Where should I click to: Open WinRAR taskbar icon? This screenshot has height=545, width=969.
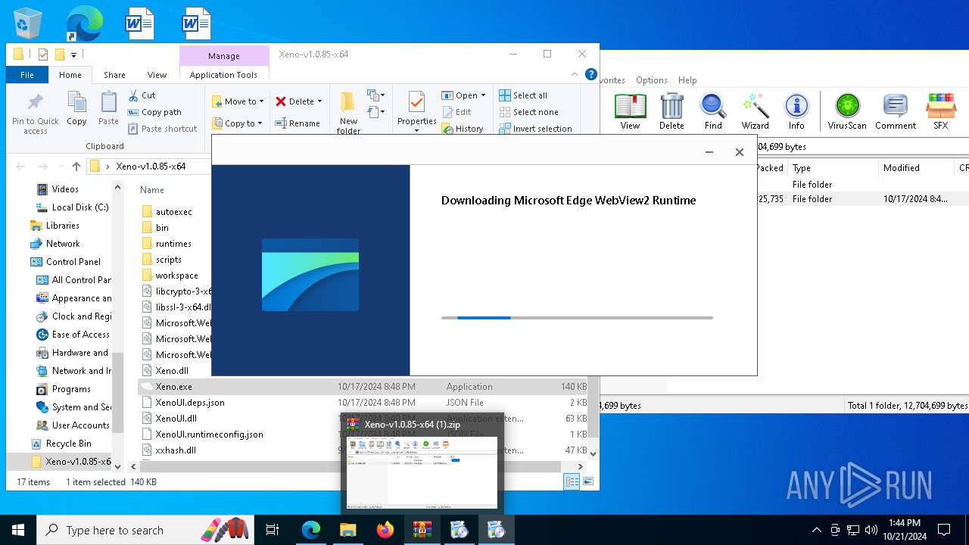tap(422, 530)
